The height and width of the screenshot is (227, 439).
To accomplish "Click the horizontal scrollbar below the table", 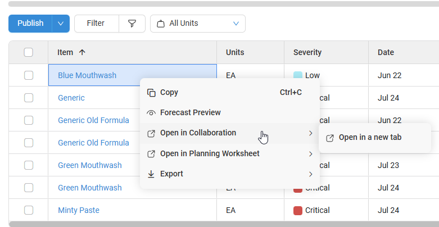I will coord(224,224).
